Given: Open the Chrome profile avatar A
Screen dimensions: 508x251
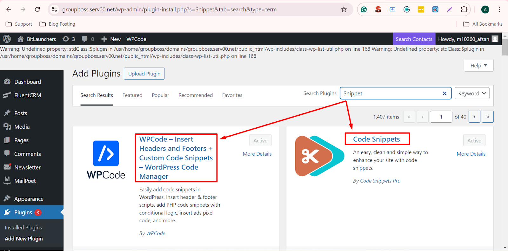Looking at the screenshot, I should coord(485,10).
